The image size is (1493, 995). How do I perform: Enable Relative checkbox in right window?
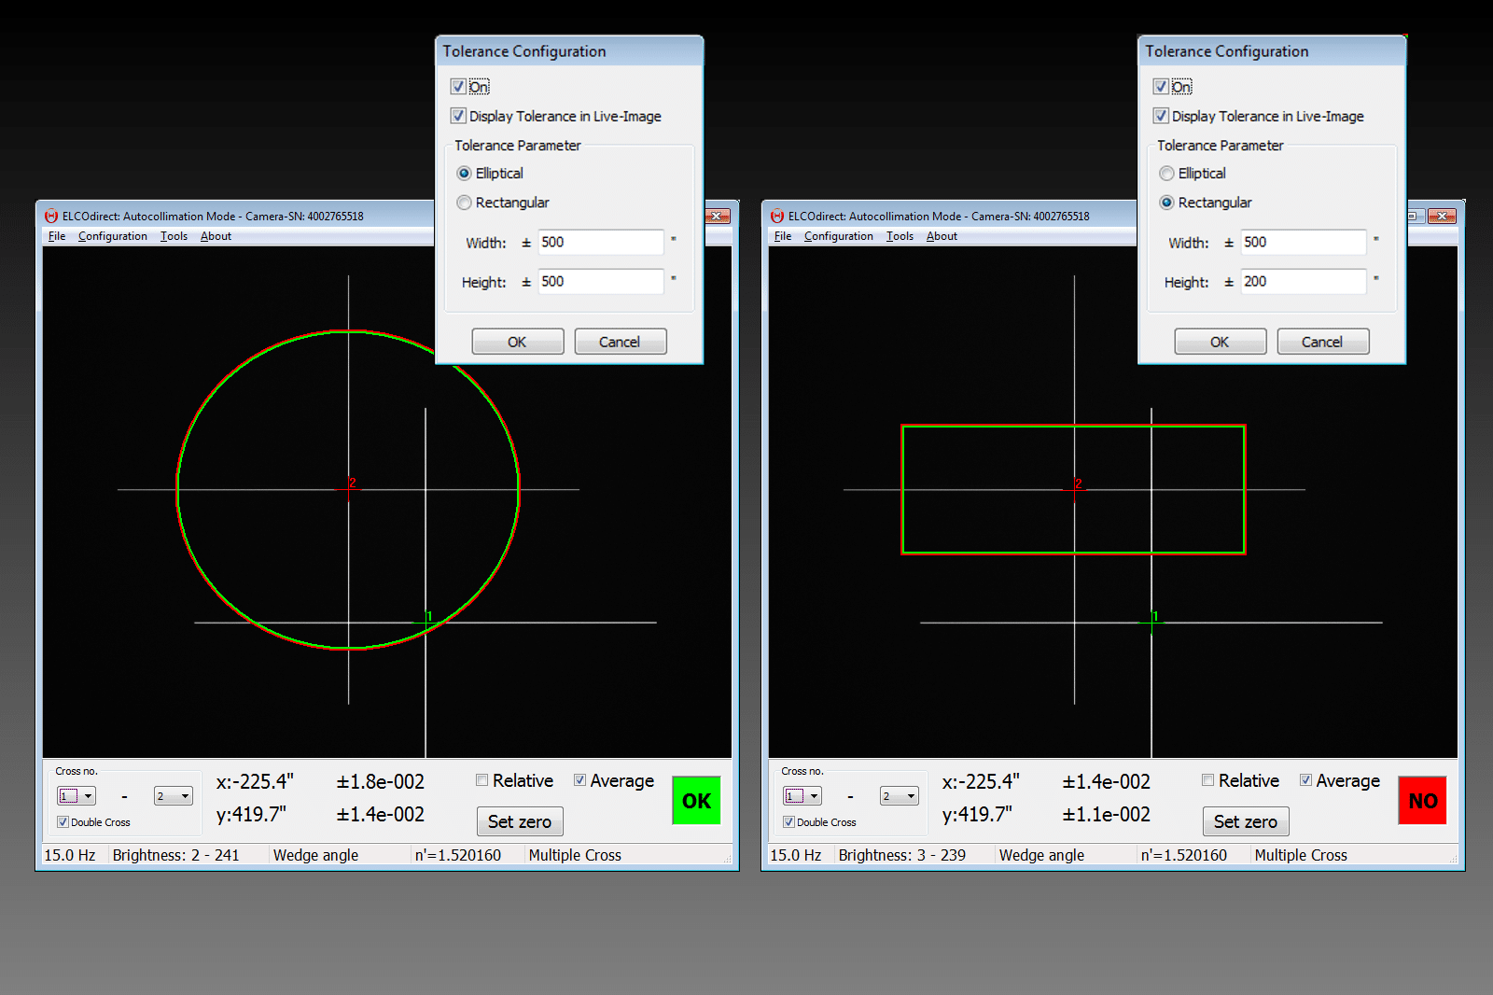coord(1208,780)
